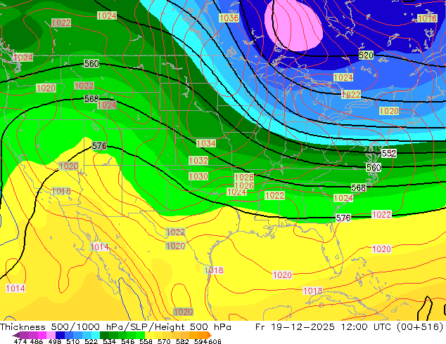Click legend value 558

pyautogui.click(x=146, y=341)
